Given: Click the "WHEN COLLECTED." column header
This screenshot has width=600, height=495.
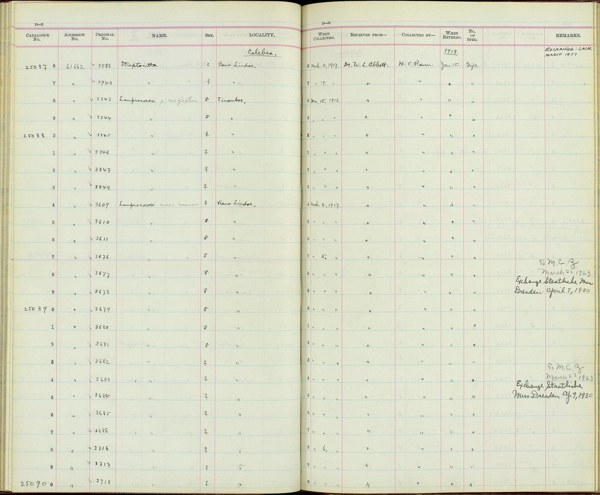Looking at the screenshot, I should 324,36.
